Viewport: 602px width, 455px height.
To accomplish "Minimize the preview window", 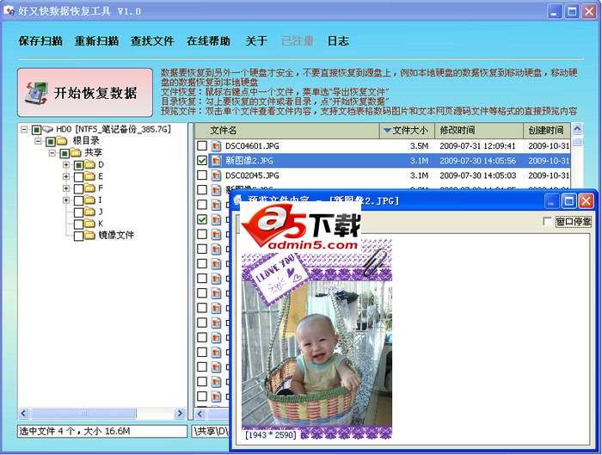I will [x=551, y=200].
